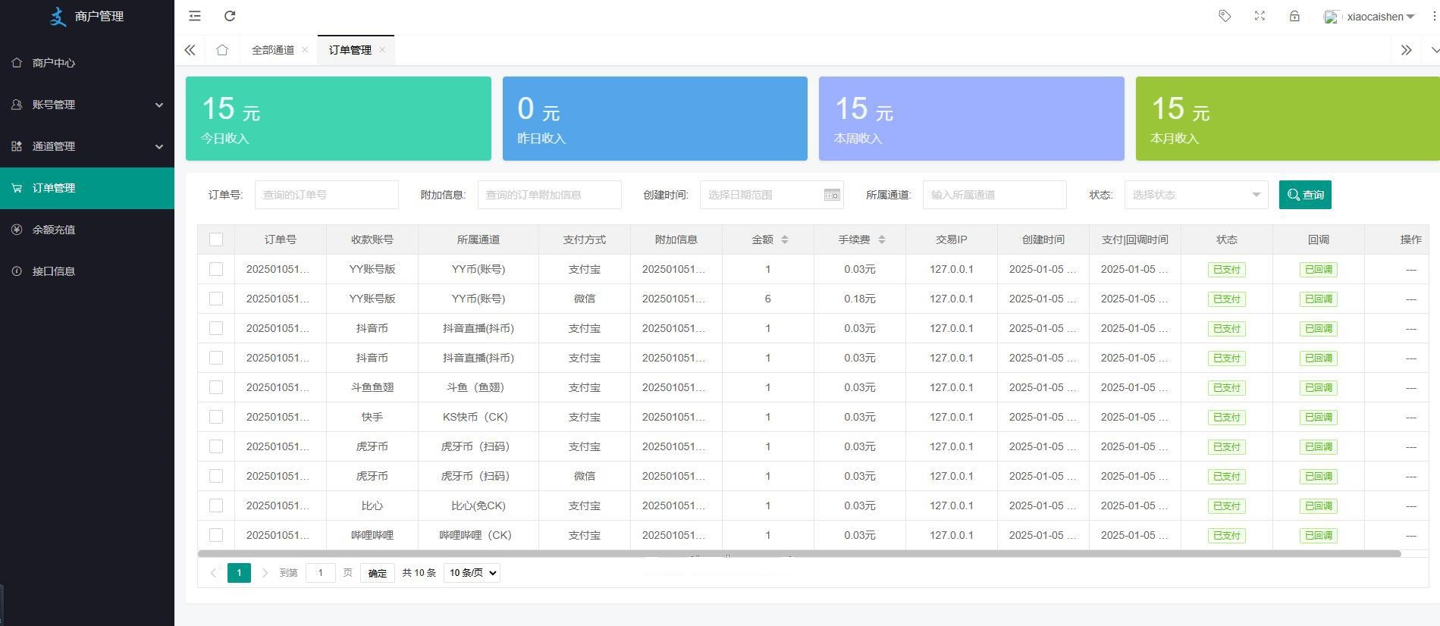Click the refresh page icon
Viewport: 1440px width, 626px height.
[230, 16]
